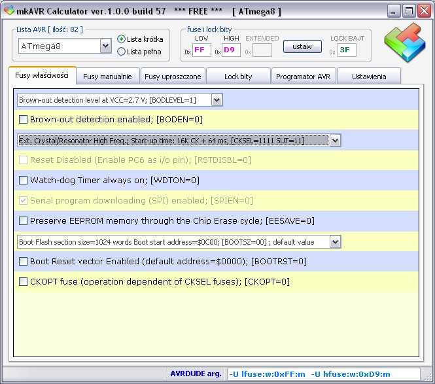Minimize the mkAVR Calculator window
Image resolution: width=435 pixels, height=384 pixels.
pos(393,11)
